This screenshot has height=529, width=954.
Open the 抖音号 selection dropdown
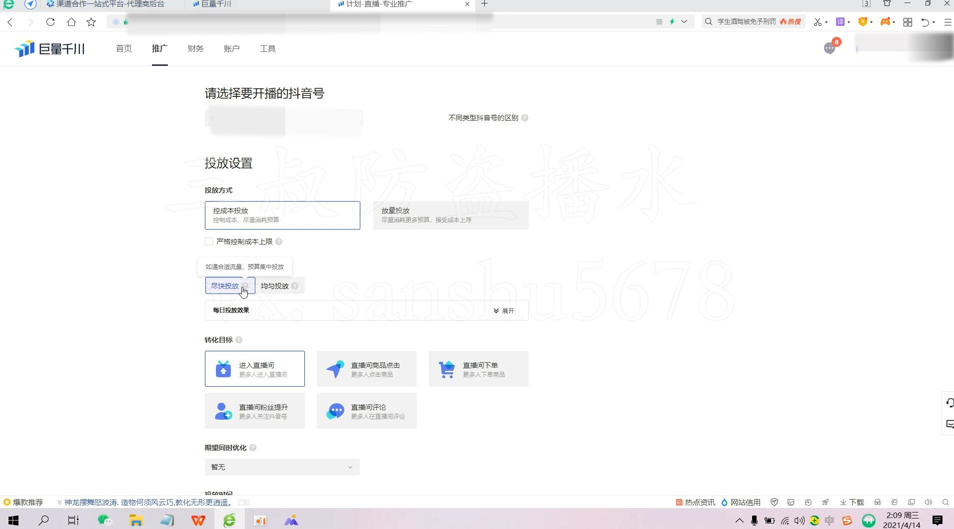click(283, 118)
